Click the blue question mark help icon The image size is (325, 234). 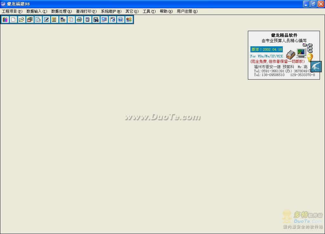point(121,20)
